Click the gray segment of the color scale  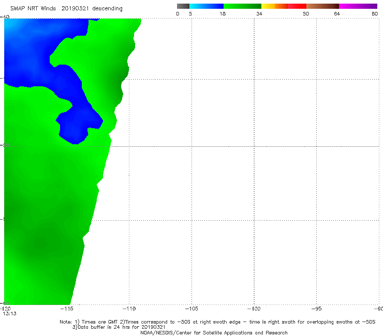tap(183, 6)
